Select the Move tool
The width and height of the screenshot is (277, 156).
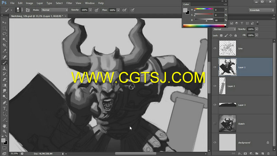point(5,23)
